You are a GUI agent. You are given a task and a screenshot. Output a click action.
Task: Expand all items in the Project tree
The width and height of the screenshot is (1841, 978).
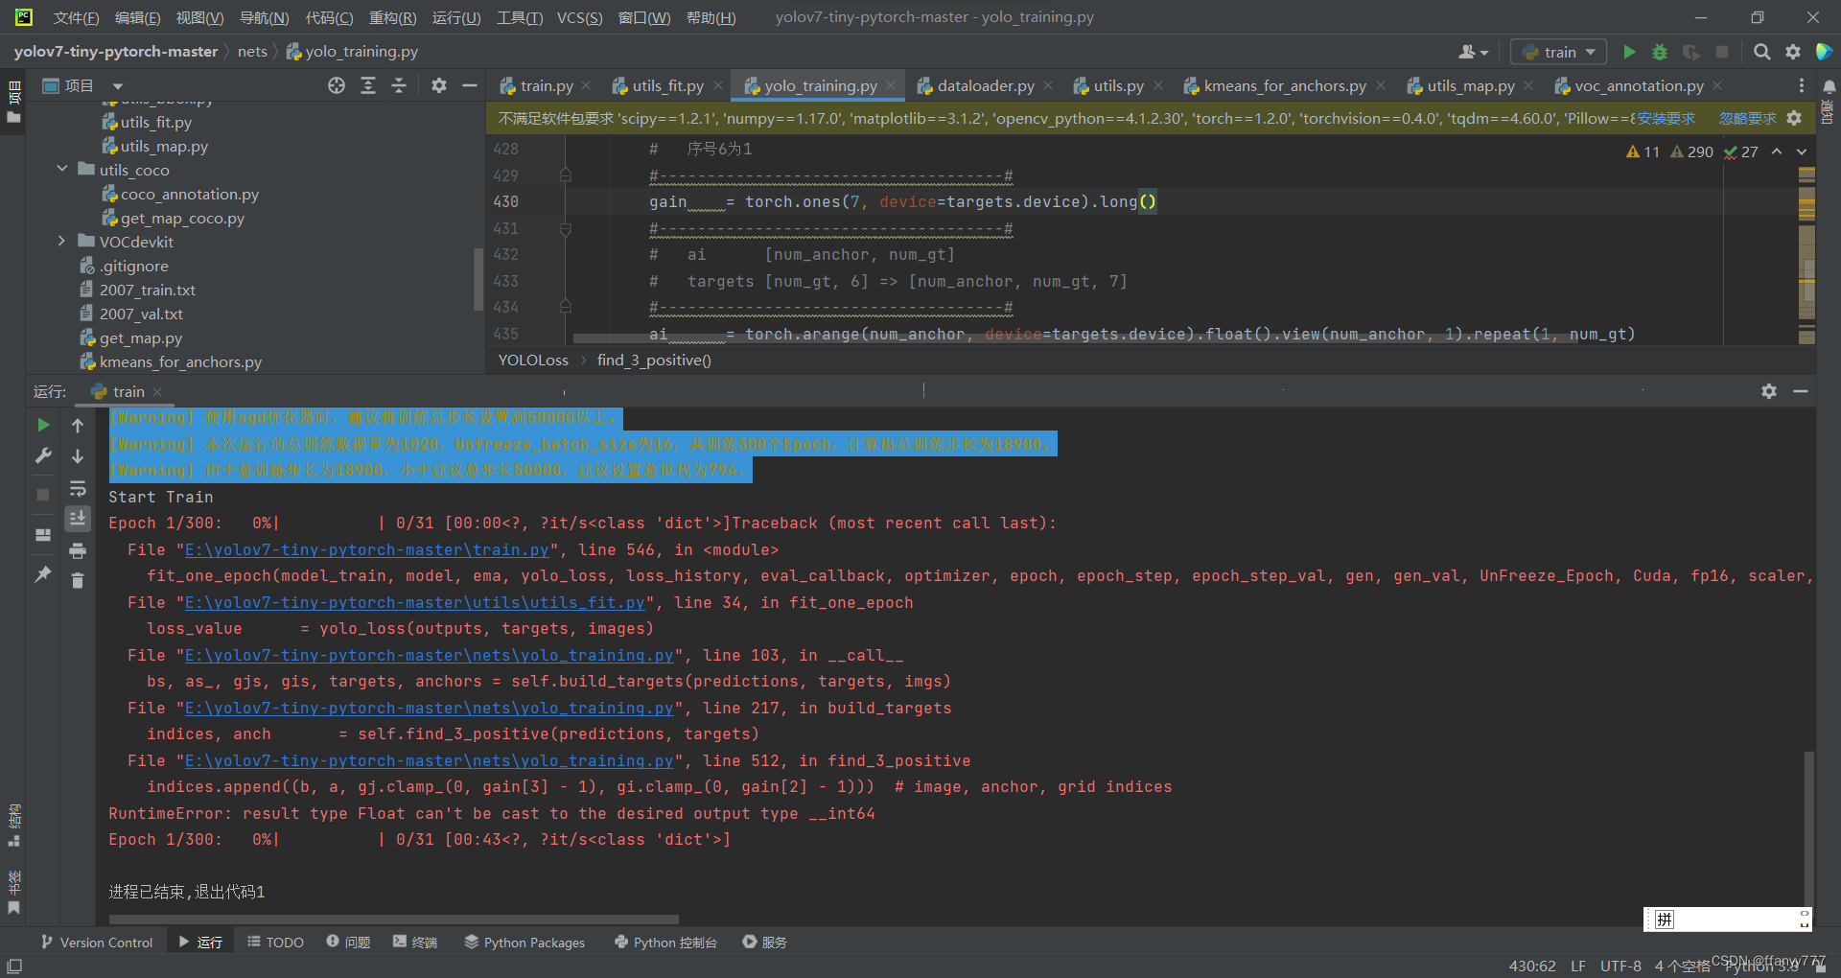point(367,85)
